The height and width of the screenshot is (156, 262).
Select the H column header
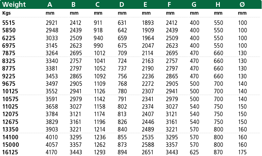[218, 4]
